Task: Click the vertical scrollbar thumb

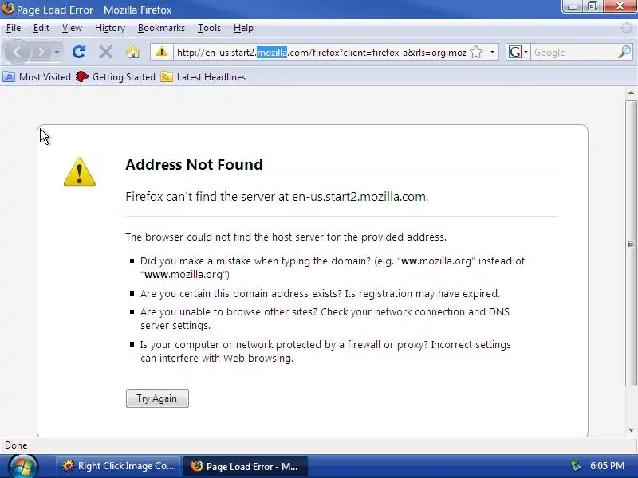Action: [631, 243]
